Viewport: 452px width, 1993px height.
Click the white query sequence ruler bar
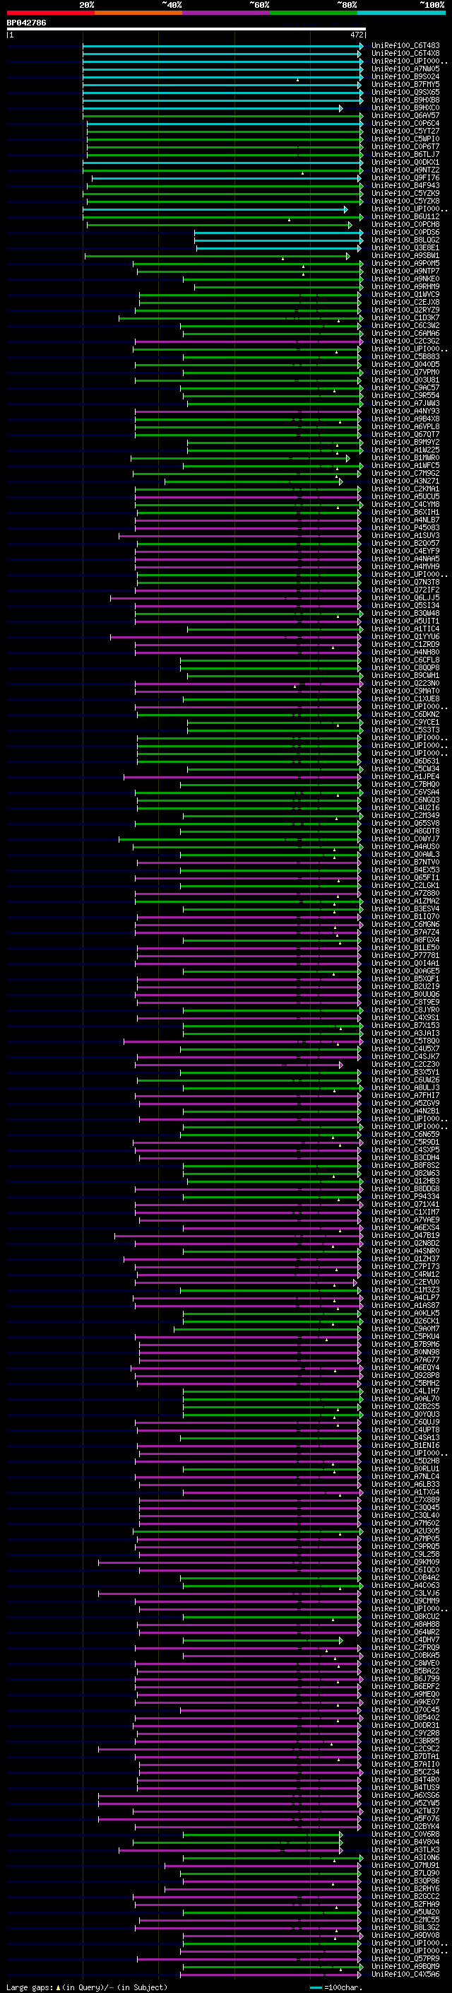(x=186, y=30)
